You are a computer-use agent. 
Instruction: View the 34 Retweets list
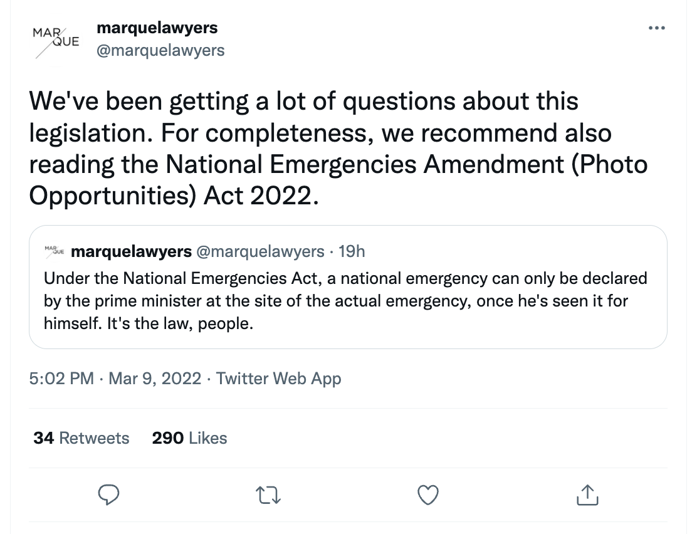pos(81,437)
